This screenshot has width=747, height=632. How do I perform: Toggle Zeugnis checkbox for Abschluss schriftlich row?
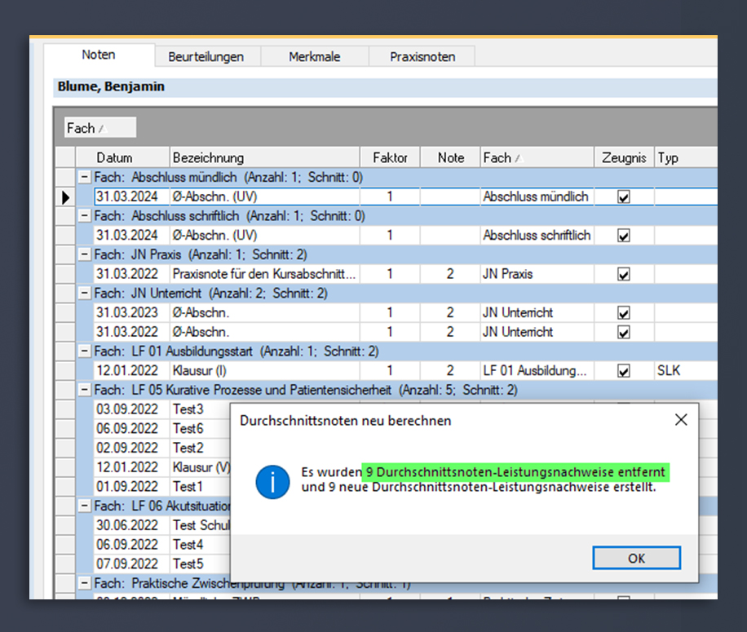pos(624,236)
